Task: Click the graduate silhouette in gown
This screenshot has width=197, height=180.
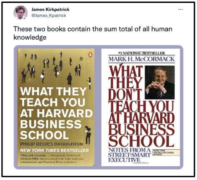Action: tap(70, 79)
